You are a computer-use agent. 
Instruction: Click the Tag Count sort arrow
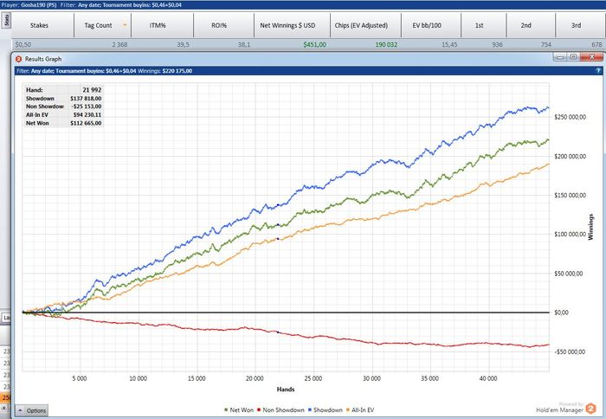125,25
